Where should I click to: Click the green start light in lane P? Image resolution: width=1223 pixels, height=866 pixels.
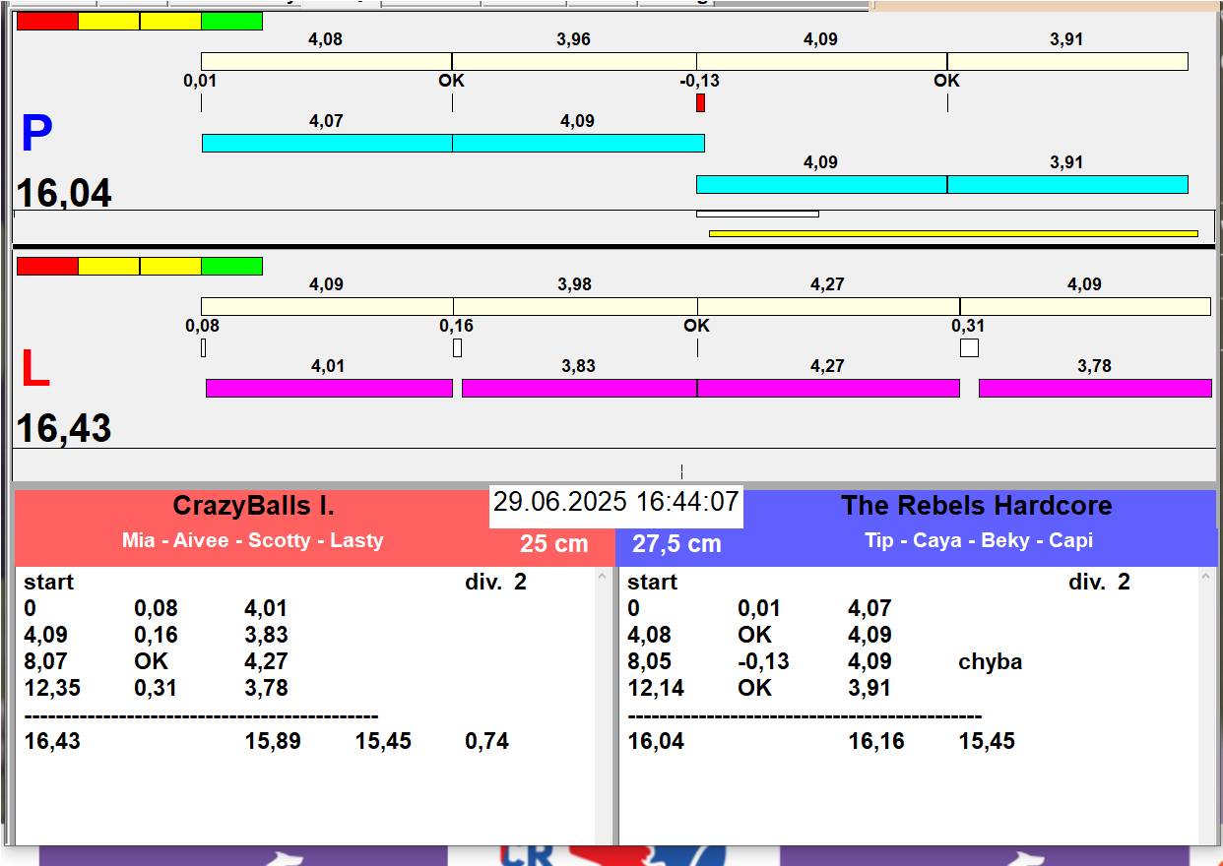click(231, 22)
